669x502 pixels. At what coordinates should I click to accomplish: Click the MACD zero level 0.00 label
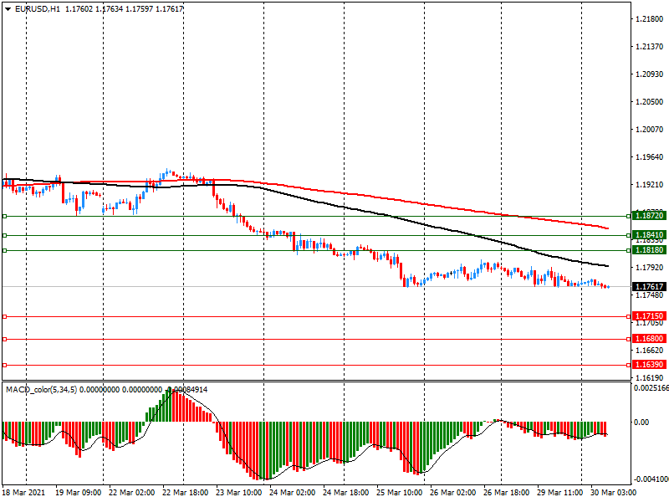[x=642, y=423]
